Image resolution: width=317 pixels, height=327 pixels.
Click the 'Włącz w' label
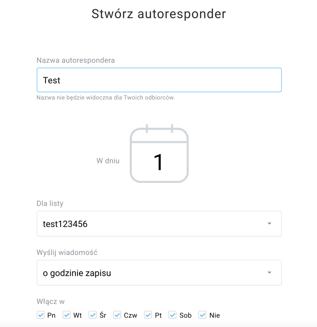tap(51, 301)
